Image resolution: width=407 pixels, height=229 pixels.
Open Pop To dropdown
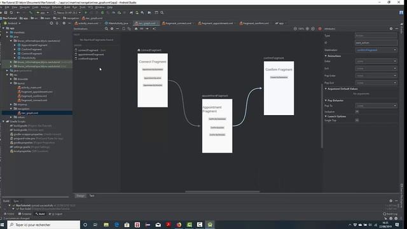click(376, 106)
